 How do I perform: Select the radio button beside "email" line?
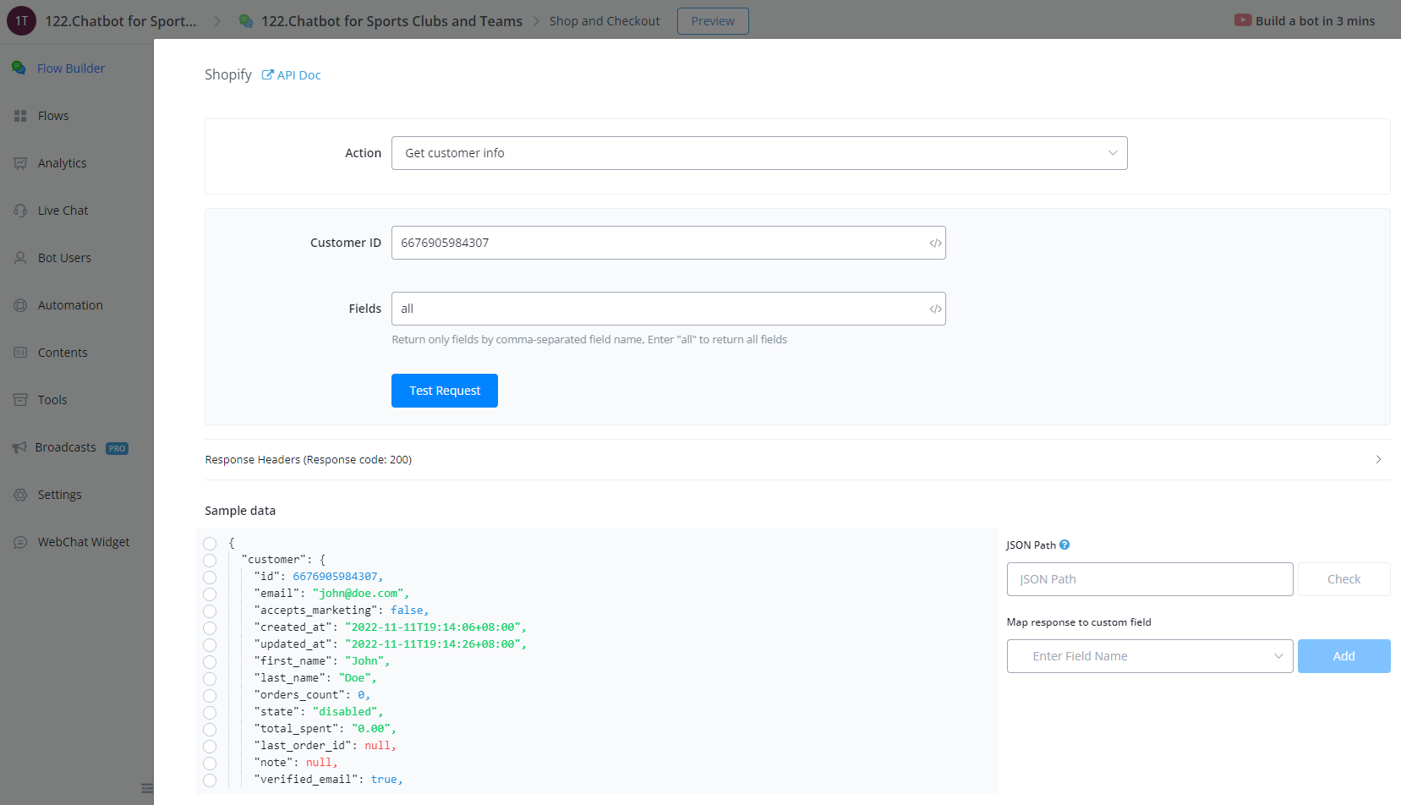point(210,594)
